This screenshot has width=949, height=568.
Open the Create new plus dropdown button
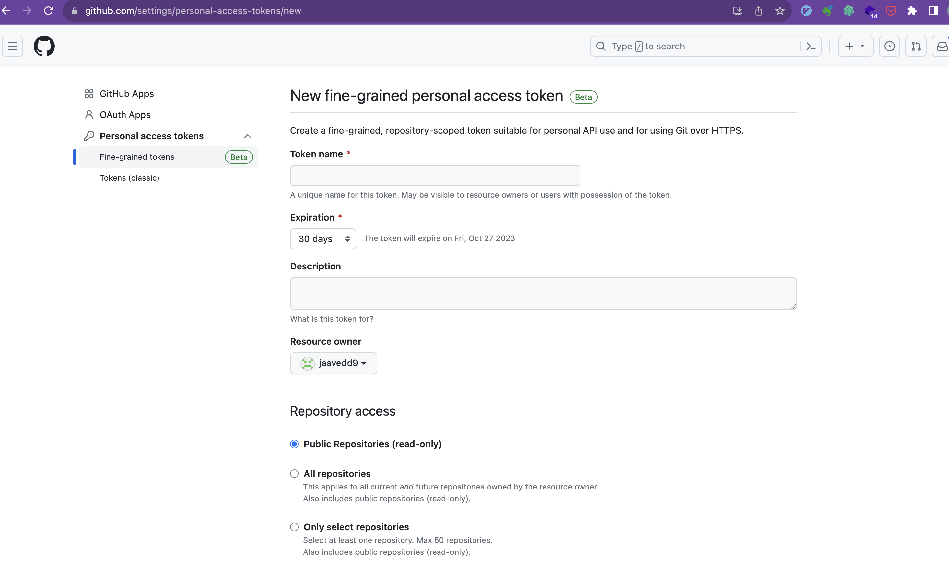[x=855, y=46]
